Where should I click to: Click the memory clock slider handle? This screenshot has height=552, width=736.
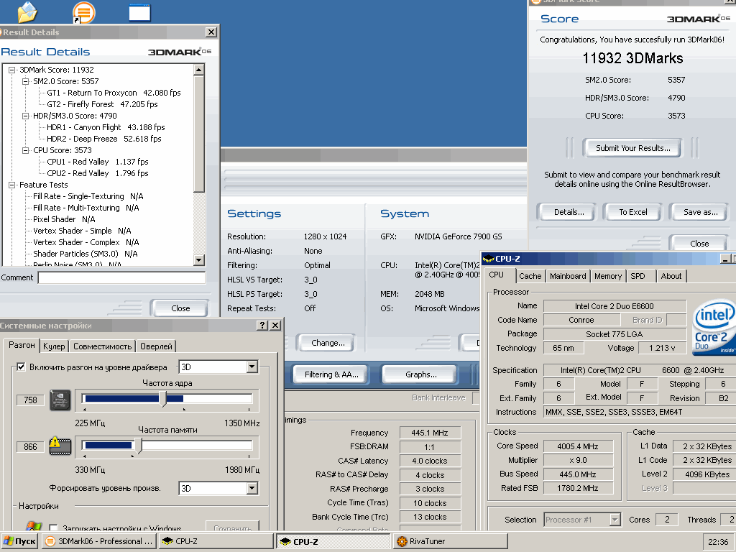click(x=139, y=446)
